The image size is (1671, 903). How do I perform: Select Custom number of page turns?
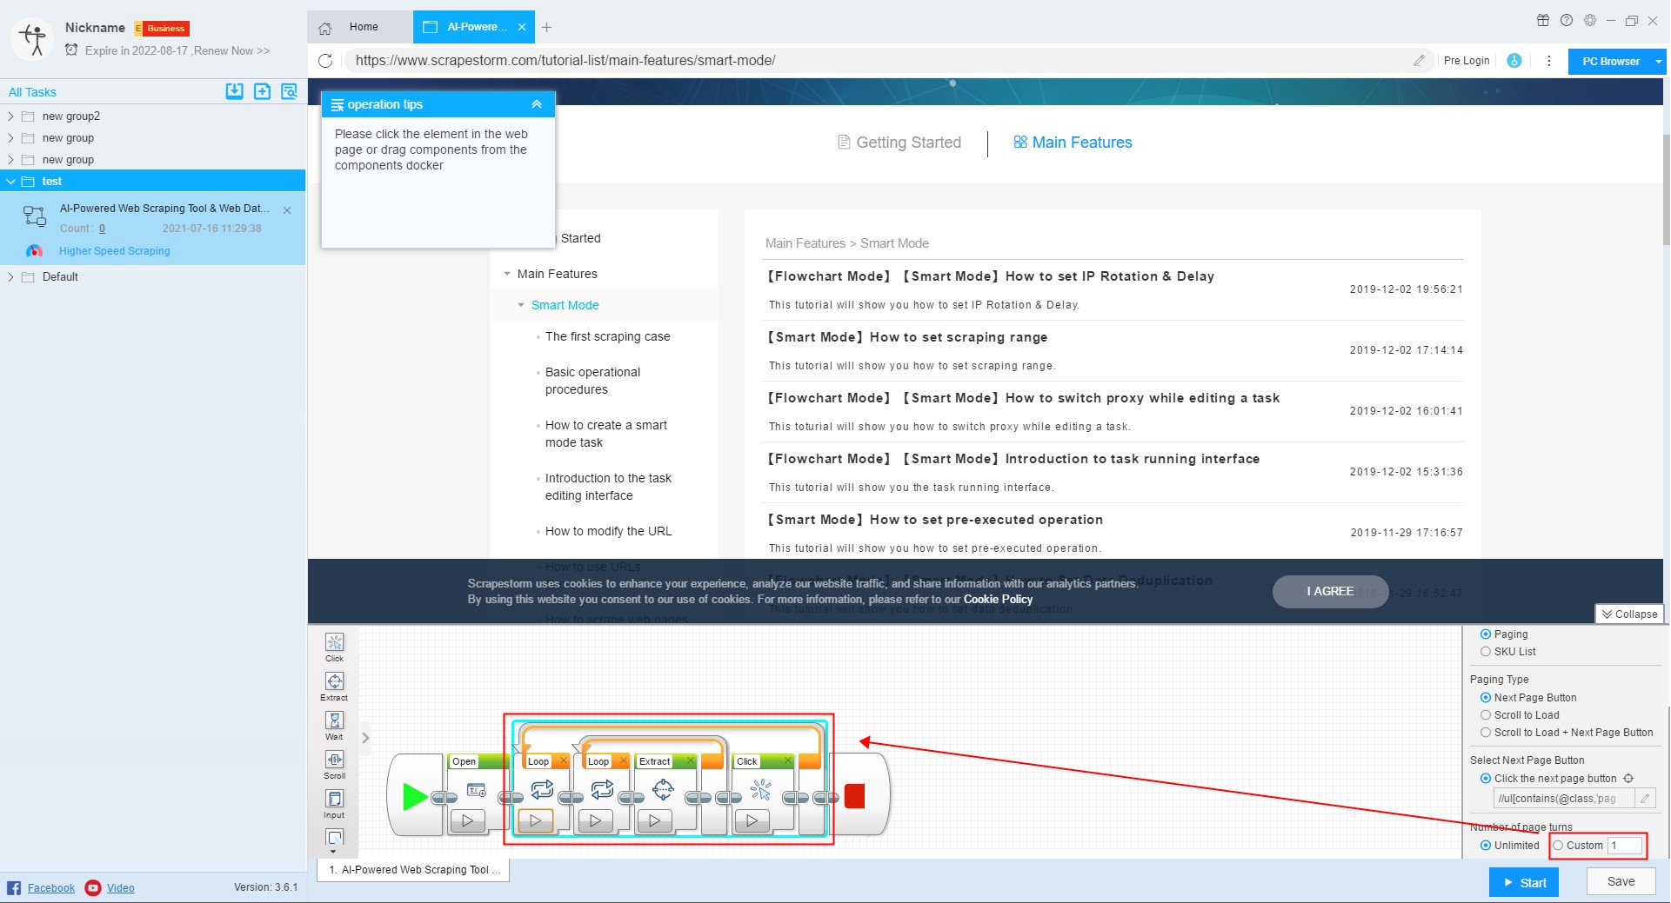1558,846
